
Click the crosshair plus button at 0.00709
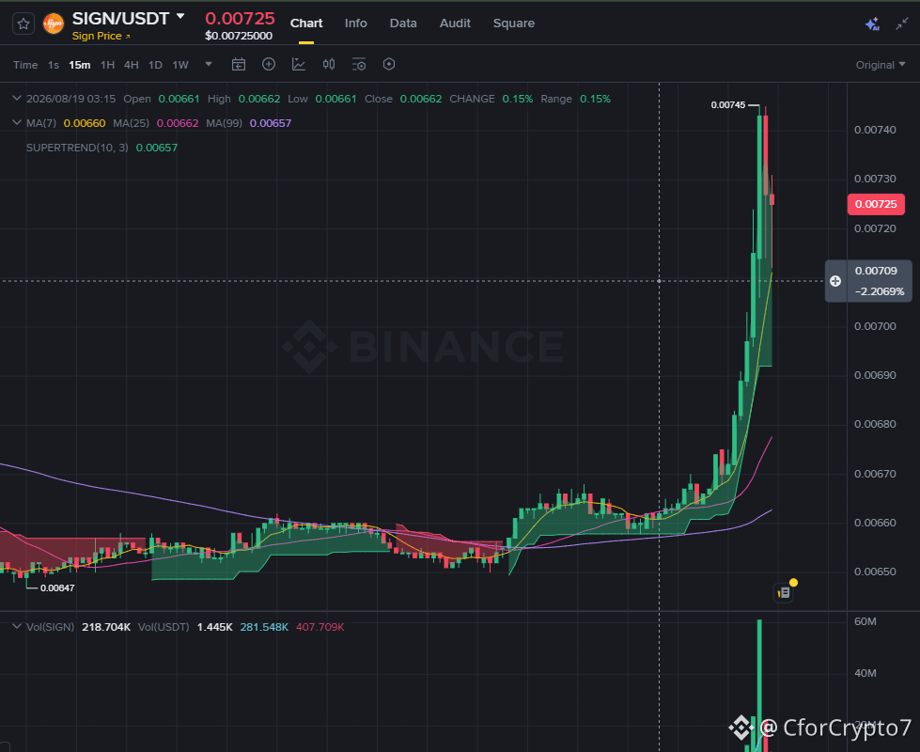pyautogui.click(x=835, y=281)
